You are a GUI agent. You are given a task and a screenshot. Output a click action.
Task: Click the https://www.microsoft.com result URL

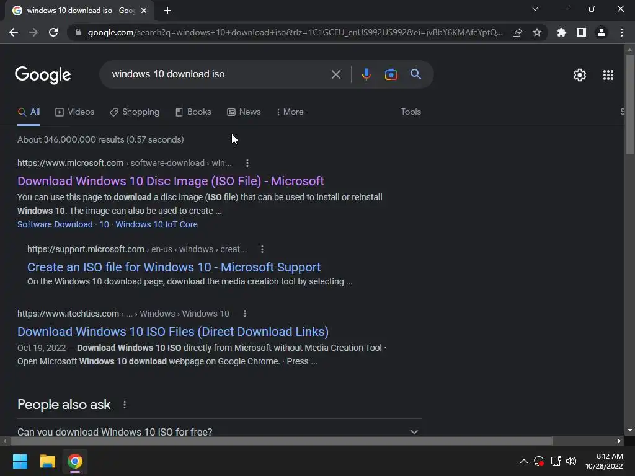[x=71, y=163]
